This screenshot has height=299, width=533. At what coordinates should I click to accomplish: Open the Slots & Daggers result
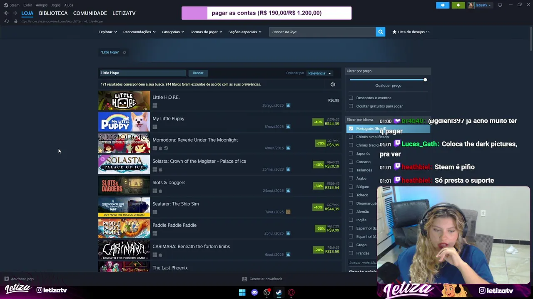coord(220,186)
